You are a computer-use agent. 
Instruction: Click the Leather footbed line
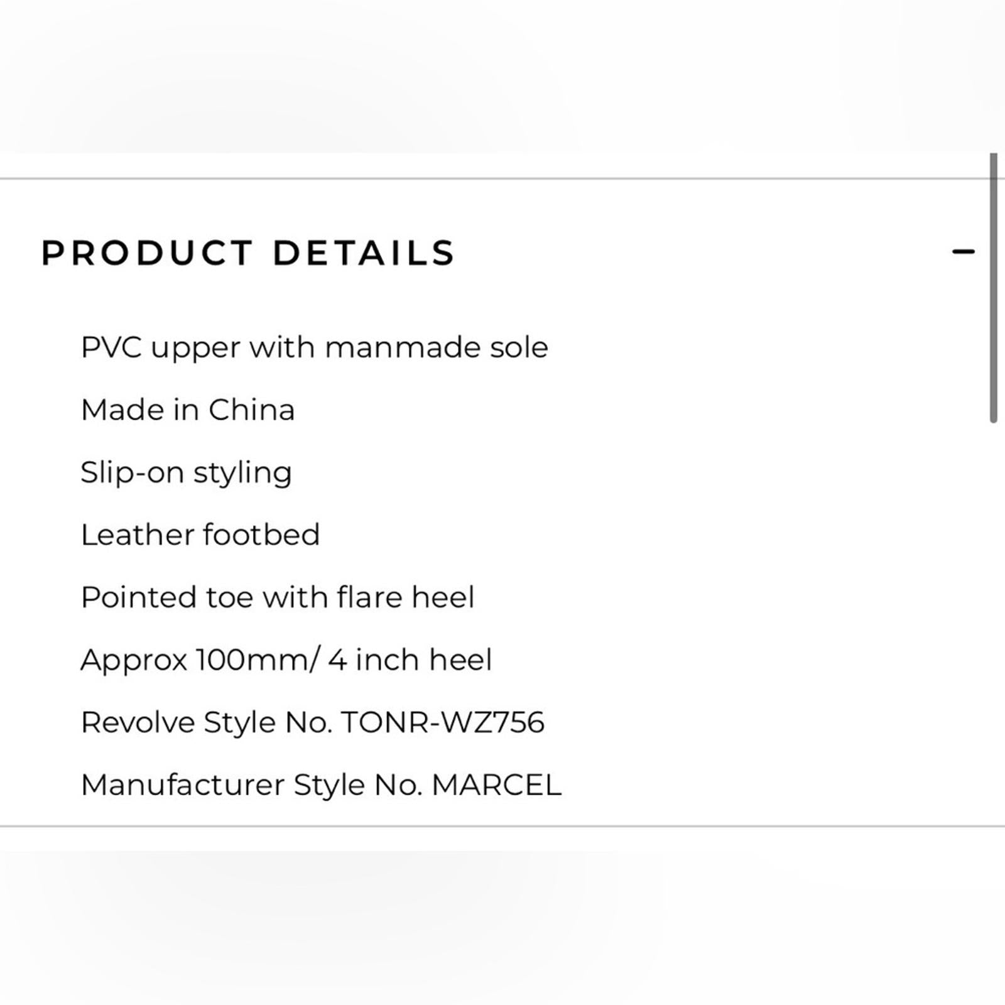(x=201, y=534)
